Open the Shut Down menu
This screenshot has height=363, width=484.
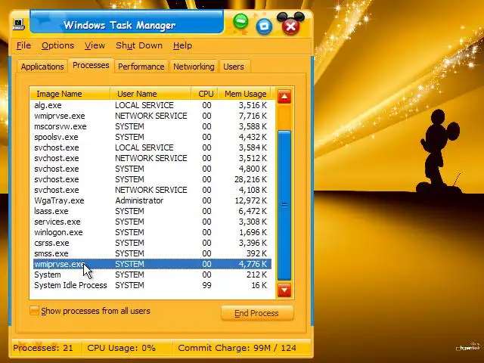[139, 45]
